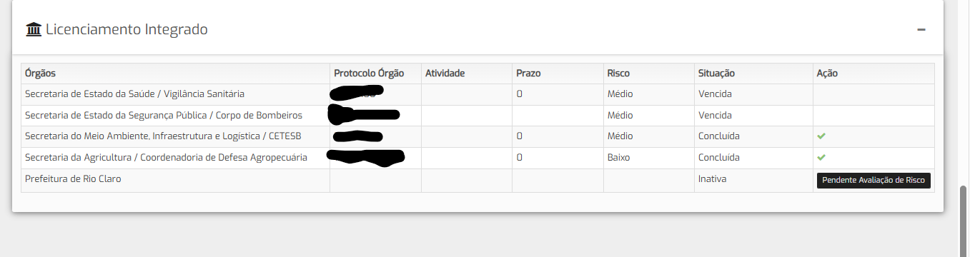Open the Pendente Avaliação de Risco button

(874, 181)
